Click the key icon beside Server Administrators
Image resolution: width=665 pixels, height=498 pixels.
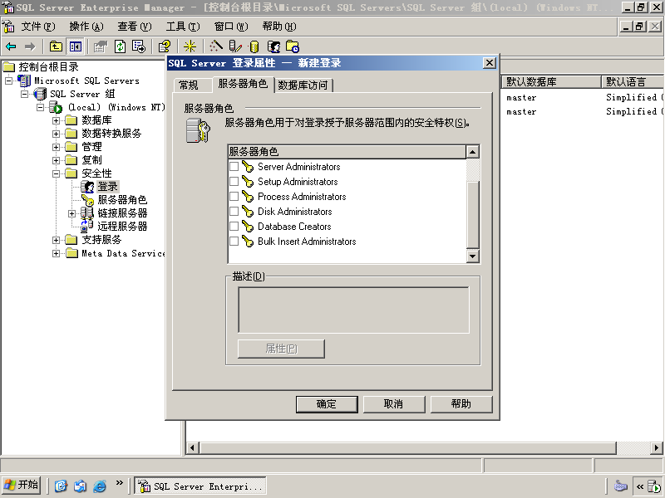[248, 167]
